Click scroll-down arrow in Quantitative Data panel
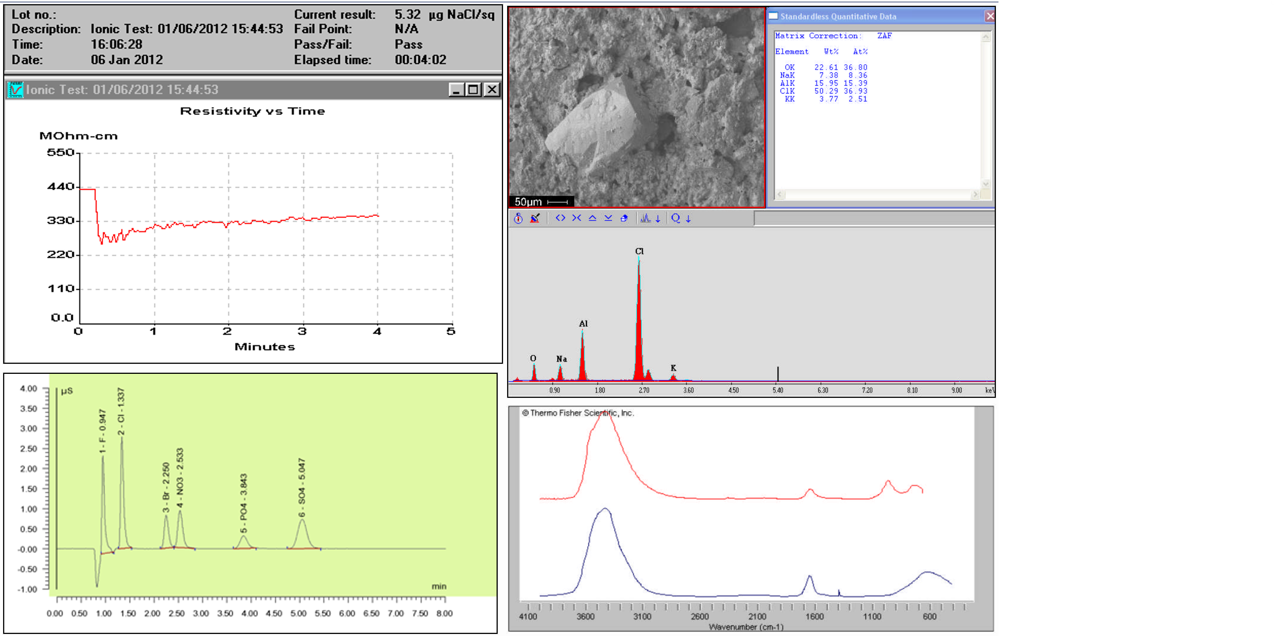 986,184
